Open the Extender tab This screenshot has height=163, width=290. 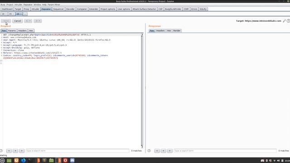94,9
